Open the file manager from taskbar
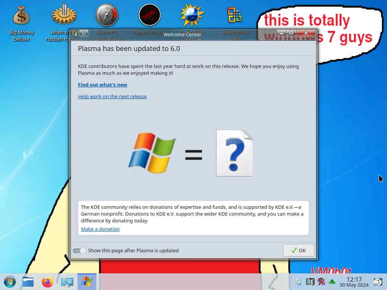This screenshot has height=290, width=387. click(28, 282)
